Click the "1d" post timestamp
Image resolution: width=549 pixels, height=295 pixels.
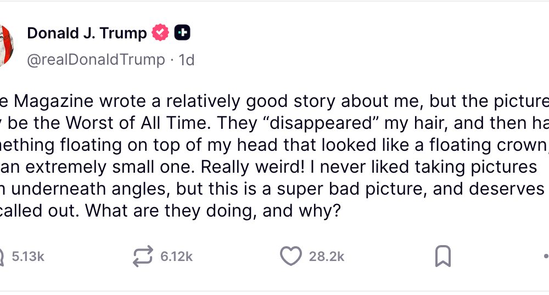click(x=187, y=59)
